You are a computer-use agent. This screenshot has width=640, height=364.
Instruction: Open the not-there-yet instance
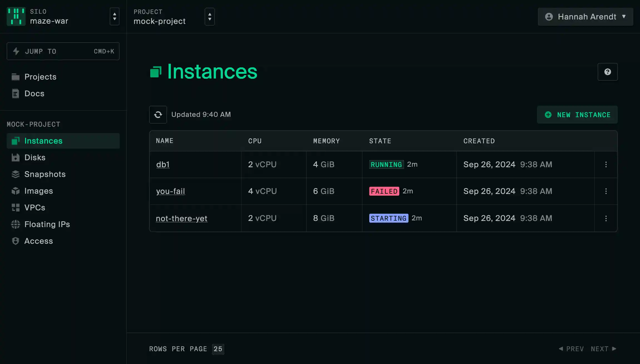coord(181,218)
